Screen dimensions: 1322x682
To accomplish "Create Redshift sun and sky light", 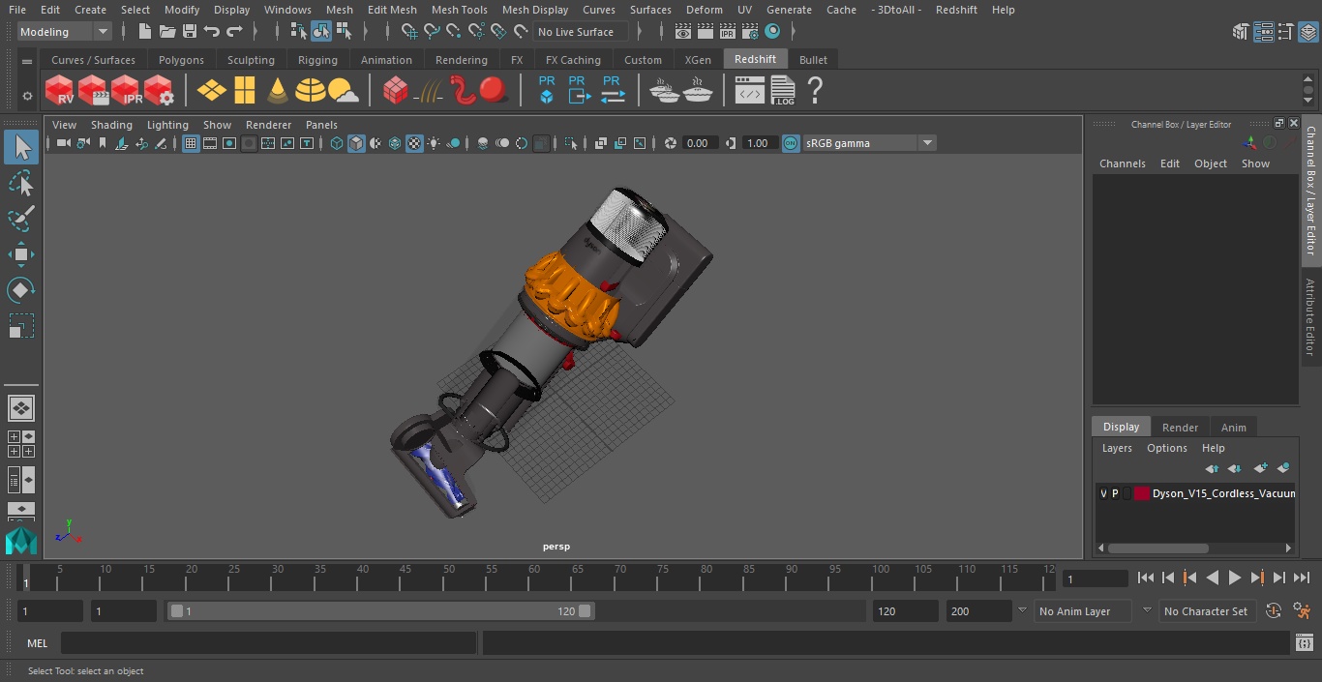I will point(344,91).
